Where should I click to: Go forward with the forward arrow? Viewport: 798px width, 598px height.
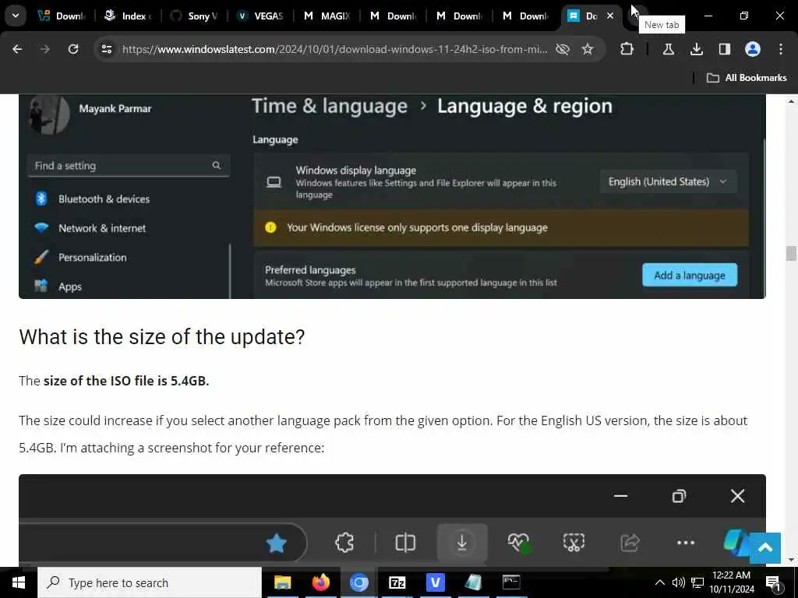point(44,49)
